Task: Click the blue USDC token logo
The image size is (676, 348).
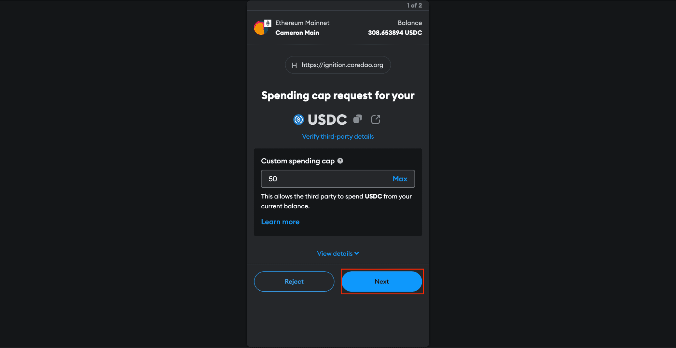Action: pos(299,119)
